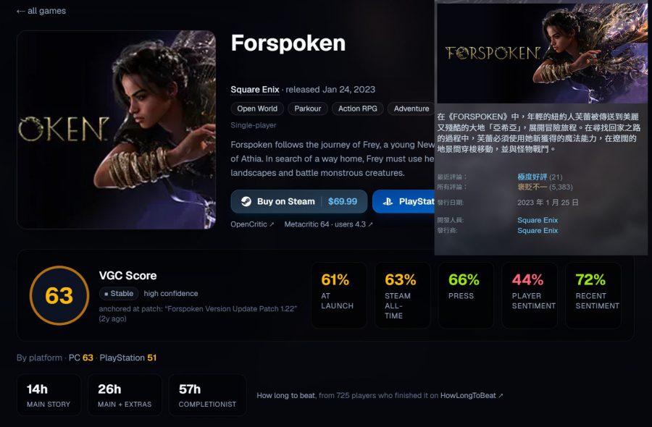Click the Forspoken cover art image

116,130
